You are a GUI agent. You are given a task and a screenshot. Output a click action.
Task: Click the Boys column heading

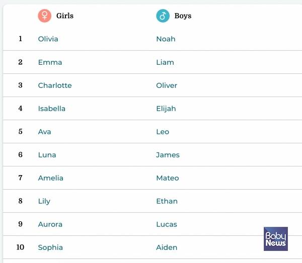point(183,16)
